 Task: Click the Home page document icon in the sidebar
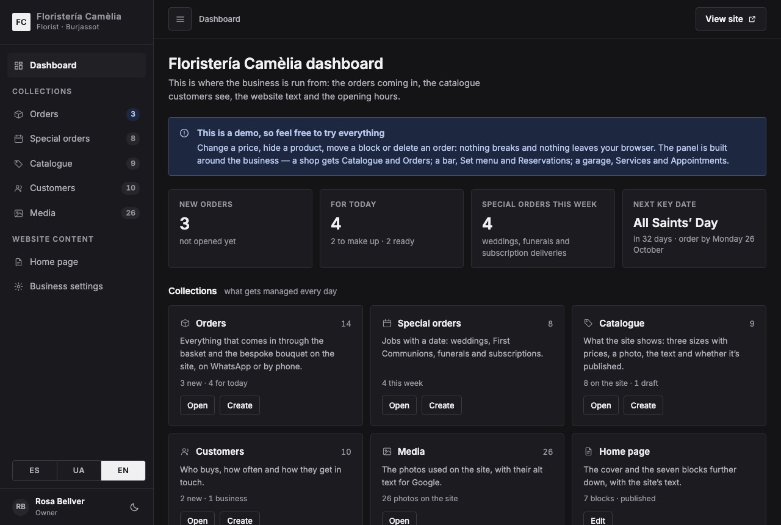[18, 262]
